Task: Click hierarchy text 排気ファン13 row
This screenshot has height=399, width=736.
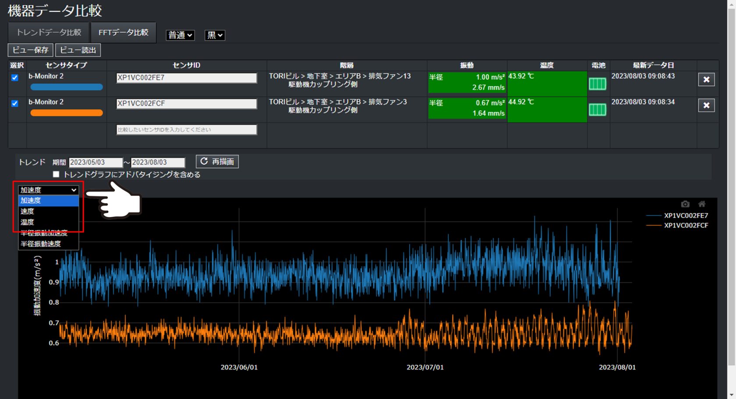Action: (x=340, y=80)
